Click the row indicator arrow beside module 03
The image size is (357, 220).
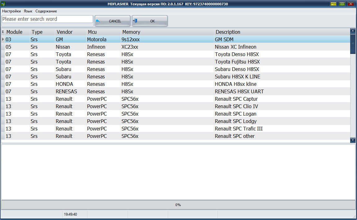pos(3,39)
